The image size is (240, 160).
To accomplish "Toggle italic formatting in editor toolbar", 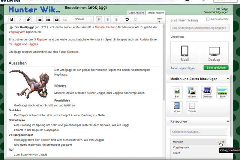I will tap(20, 19).
